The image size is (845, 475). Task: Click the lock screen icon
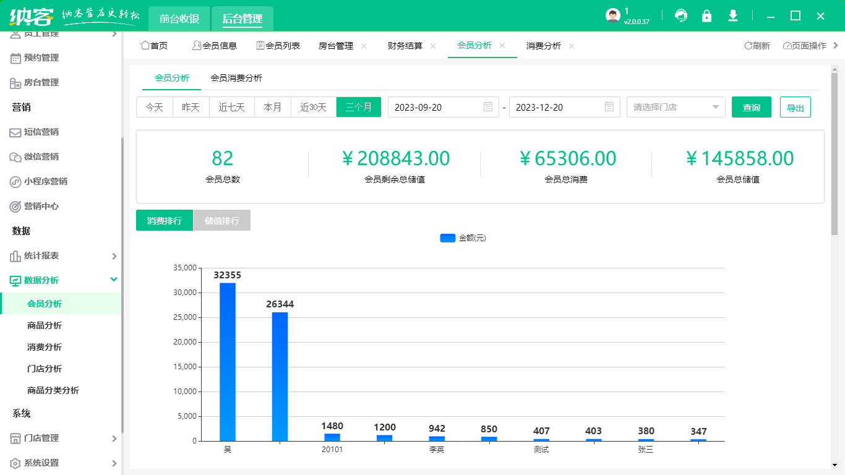[x=706, y=16]
